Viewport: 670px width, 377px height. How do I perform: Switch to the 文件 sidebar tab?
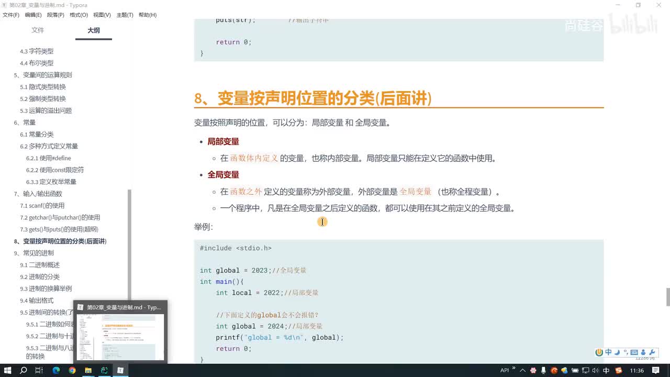pos(38,30)
